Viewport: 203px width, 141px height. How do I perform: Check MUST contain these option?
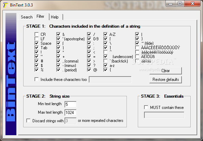coord(146,107)
